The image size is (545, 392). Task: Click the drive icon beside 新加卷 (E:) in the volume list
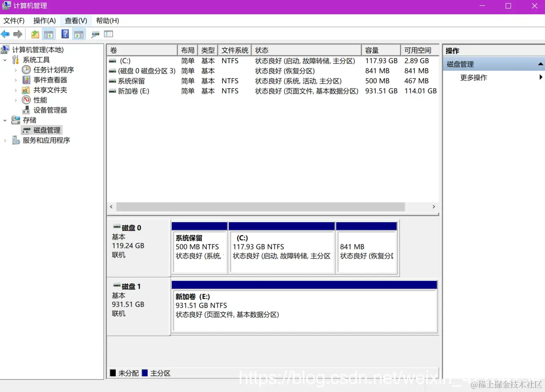(113, 91)
